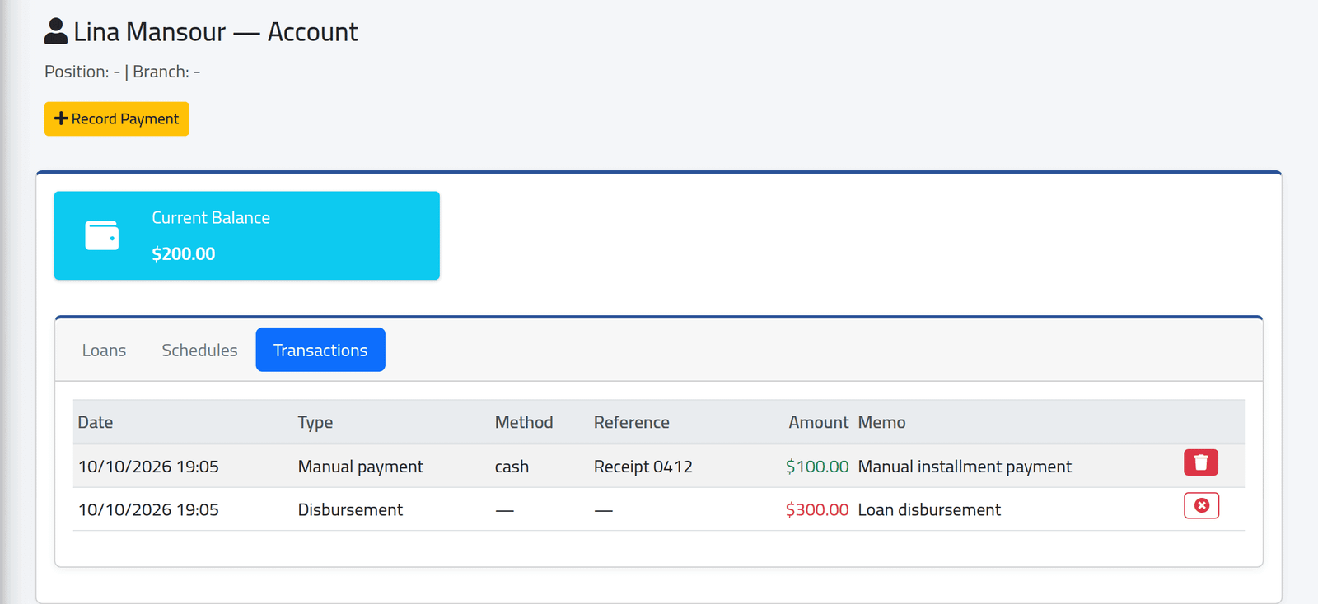Click the $100.00 amount value
Screen dimensions: 1318x604
coord(817,467)
